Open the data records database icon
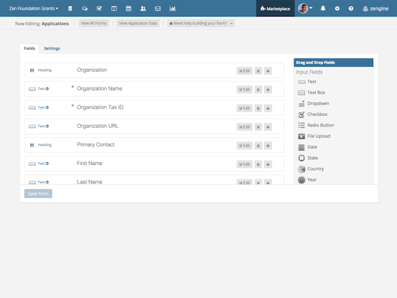The height and width of the screenshot is (298, 397). pyautogui.click(x=71, y=9)
